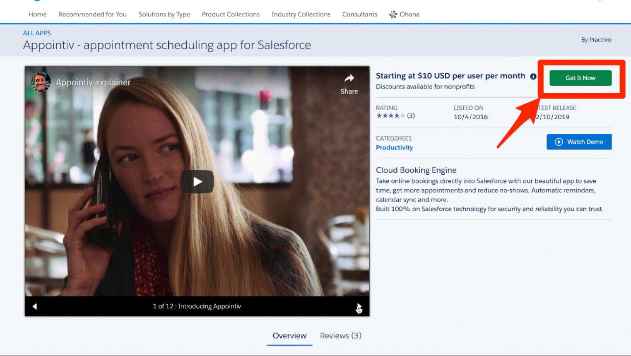Click the listed date 10/4/2016

(471, 117)
